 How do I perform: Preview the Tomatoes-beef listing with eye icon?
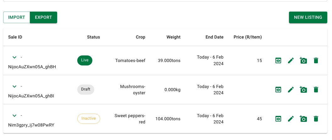pos(278,60)
